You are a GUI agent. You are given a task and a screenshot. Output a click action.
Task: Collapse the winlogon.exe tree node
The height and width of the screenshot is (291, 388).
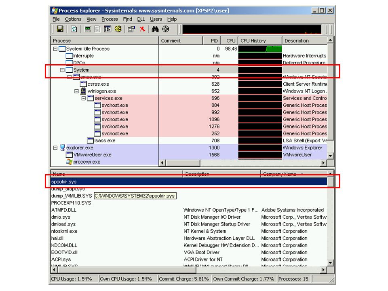coord(76,91)
